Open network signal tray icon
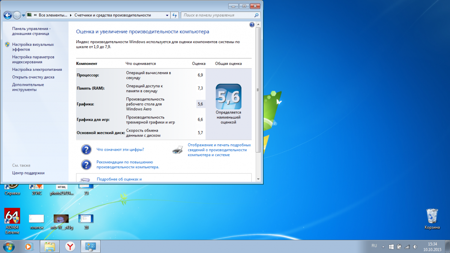 click(x=406, y=247)
